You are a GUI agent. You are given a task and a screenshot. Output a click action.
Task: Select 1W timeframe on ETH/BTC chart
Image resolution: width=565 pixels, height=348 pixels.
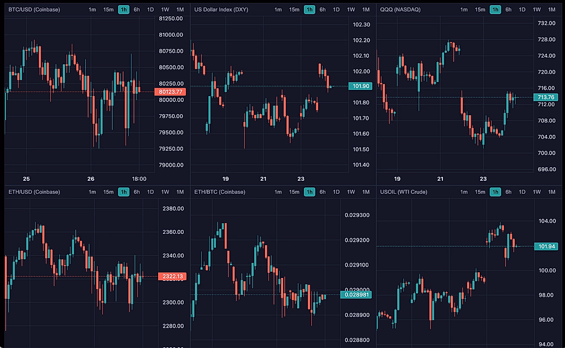(351, 192)
